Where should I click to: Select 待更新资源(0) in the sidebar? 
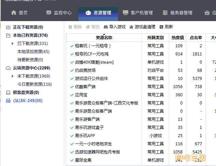(30, 60)
